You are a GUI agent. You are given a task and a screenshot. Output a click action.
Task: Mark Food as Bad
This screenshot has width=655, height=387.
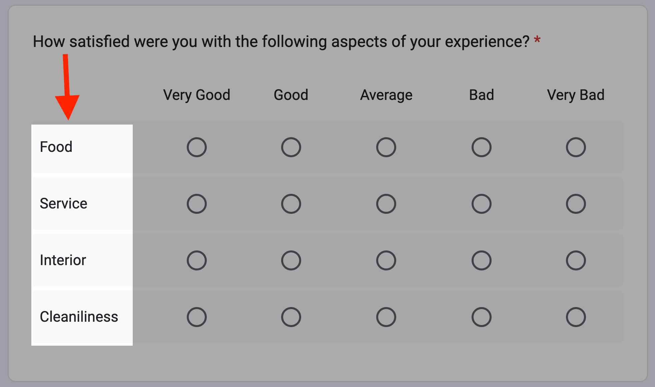(481, 147)
